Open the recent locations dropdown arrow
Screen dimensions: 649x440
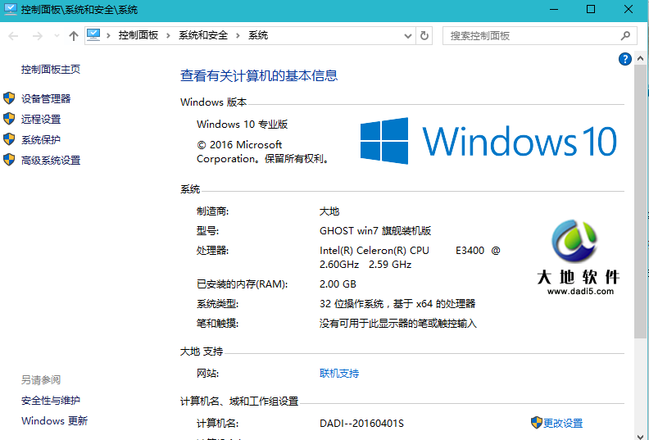click(x=57, y=36)
